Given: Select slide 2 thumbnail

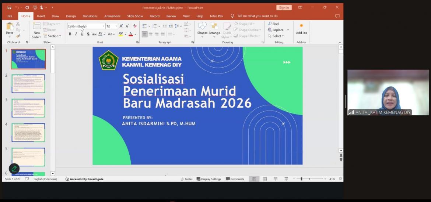Looking at the screenshot, I should point(28,84).
